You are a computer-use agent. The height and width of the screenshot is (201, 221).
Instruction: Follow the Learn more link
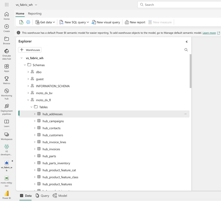(x=209, y=33)
